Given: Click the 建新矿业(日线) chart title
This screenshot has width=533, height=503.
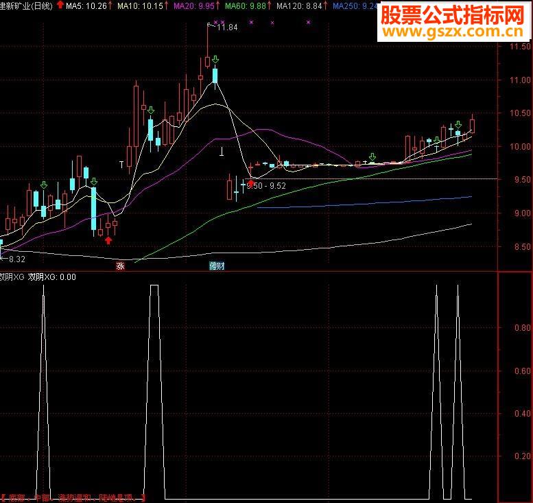Looking at the screenshot, I should pyautogui.click(x=27, y=5).
